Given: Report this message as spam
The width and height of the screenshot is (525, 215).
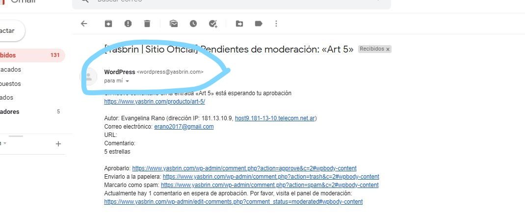Looking at the screenshot, I should coord(128,24).
